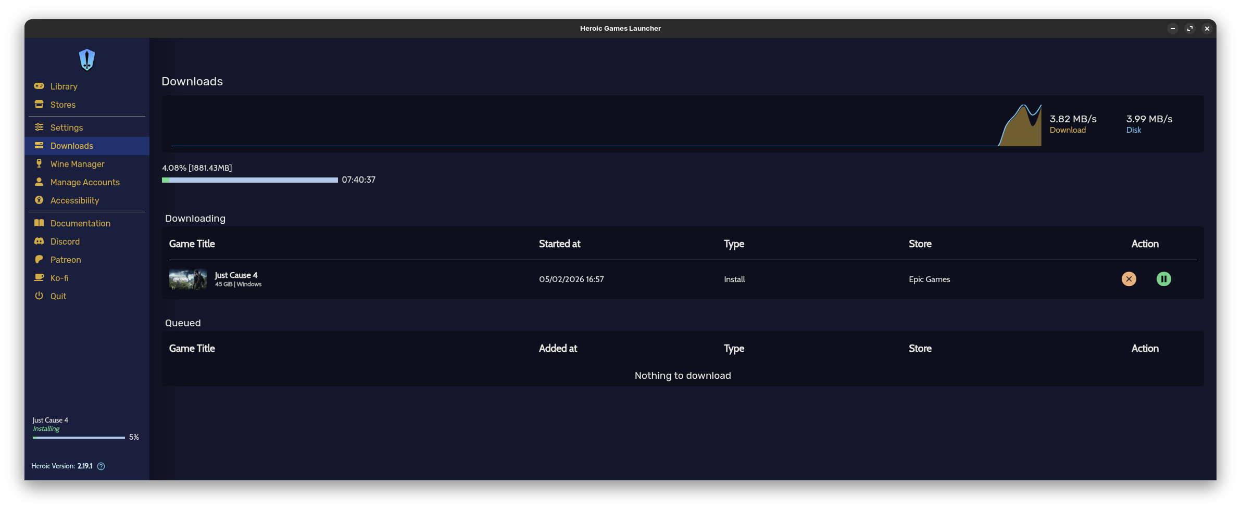Click the Quit power icon
The width and height of the screenshot is (1241, 510).
[39, 296]
